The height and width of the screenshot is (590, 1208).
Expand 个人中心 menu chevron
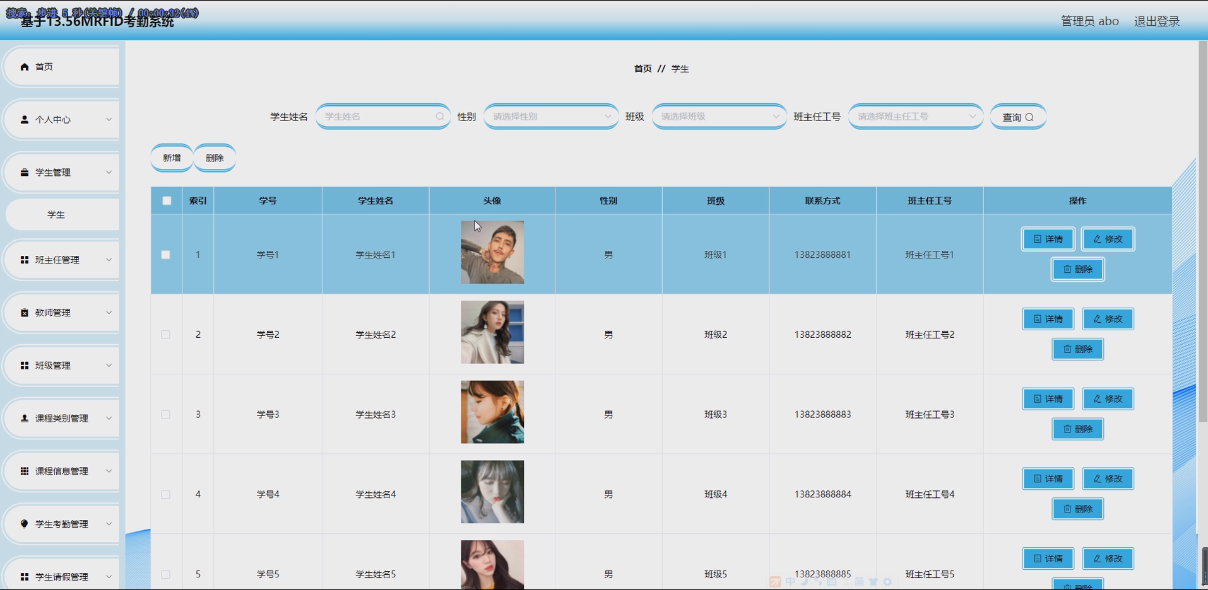pos(109,120)
